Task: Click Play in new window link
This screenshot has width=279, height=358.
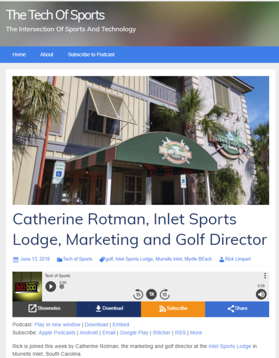Action: point(57,324)
